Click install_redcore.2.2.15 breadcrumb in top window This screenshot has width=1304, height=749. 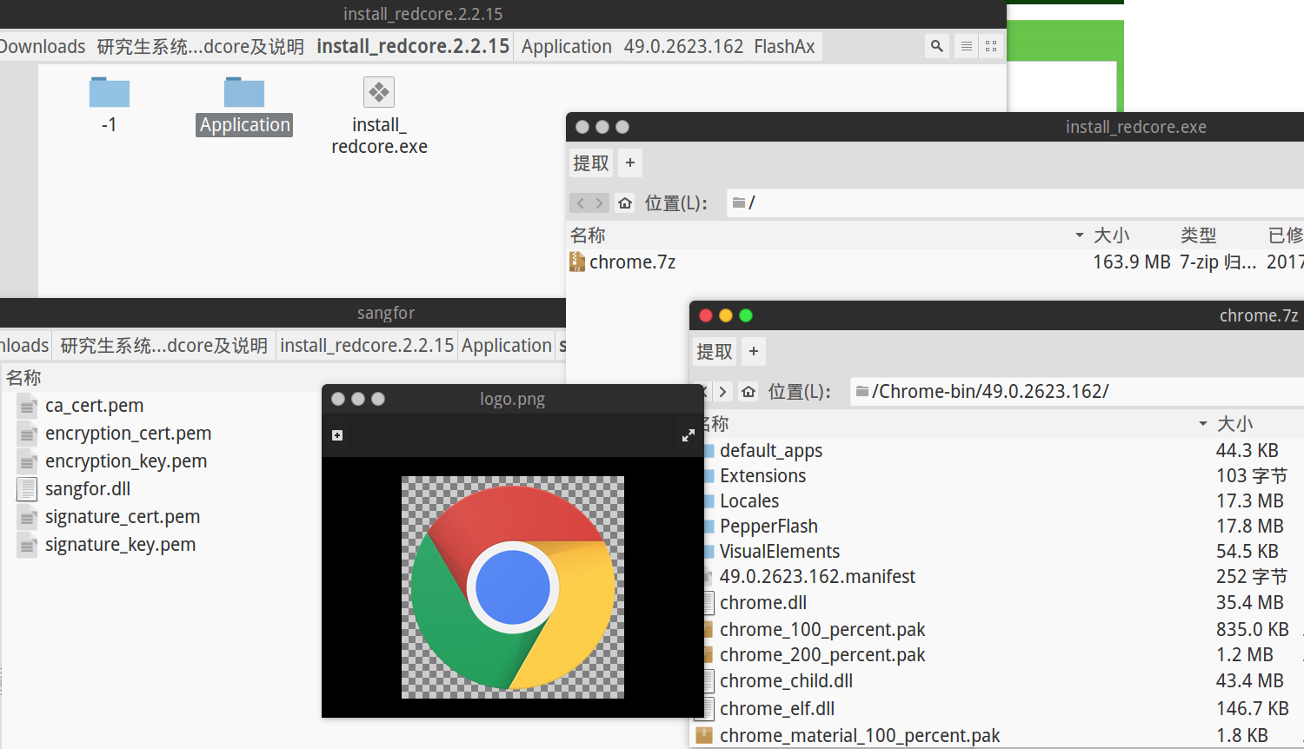(413, 47)
